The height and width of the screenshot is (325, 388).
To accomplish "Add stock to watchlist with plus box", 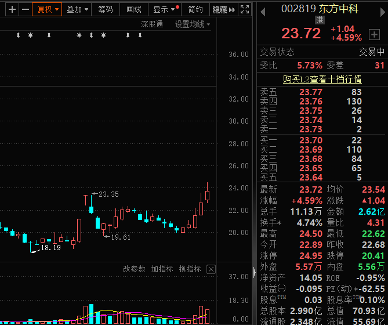I will [x=374, y=34].
